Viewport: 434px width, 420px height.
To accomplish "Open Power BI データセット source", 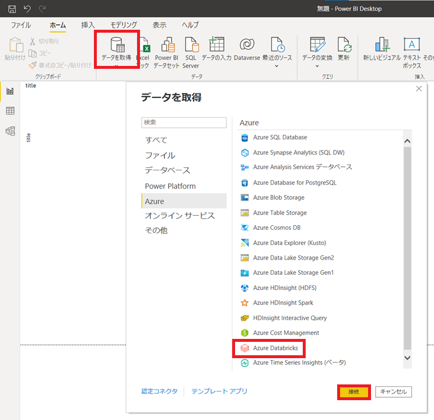I will [166, 52].
